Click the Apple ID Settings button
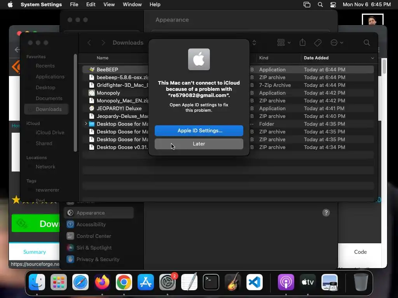The image size is (398, 298). click(x=199, y=130)
